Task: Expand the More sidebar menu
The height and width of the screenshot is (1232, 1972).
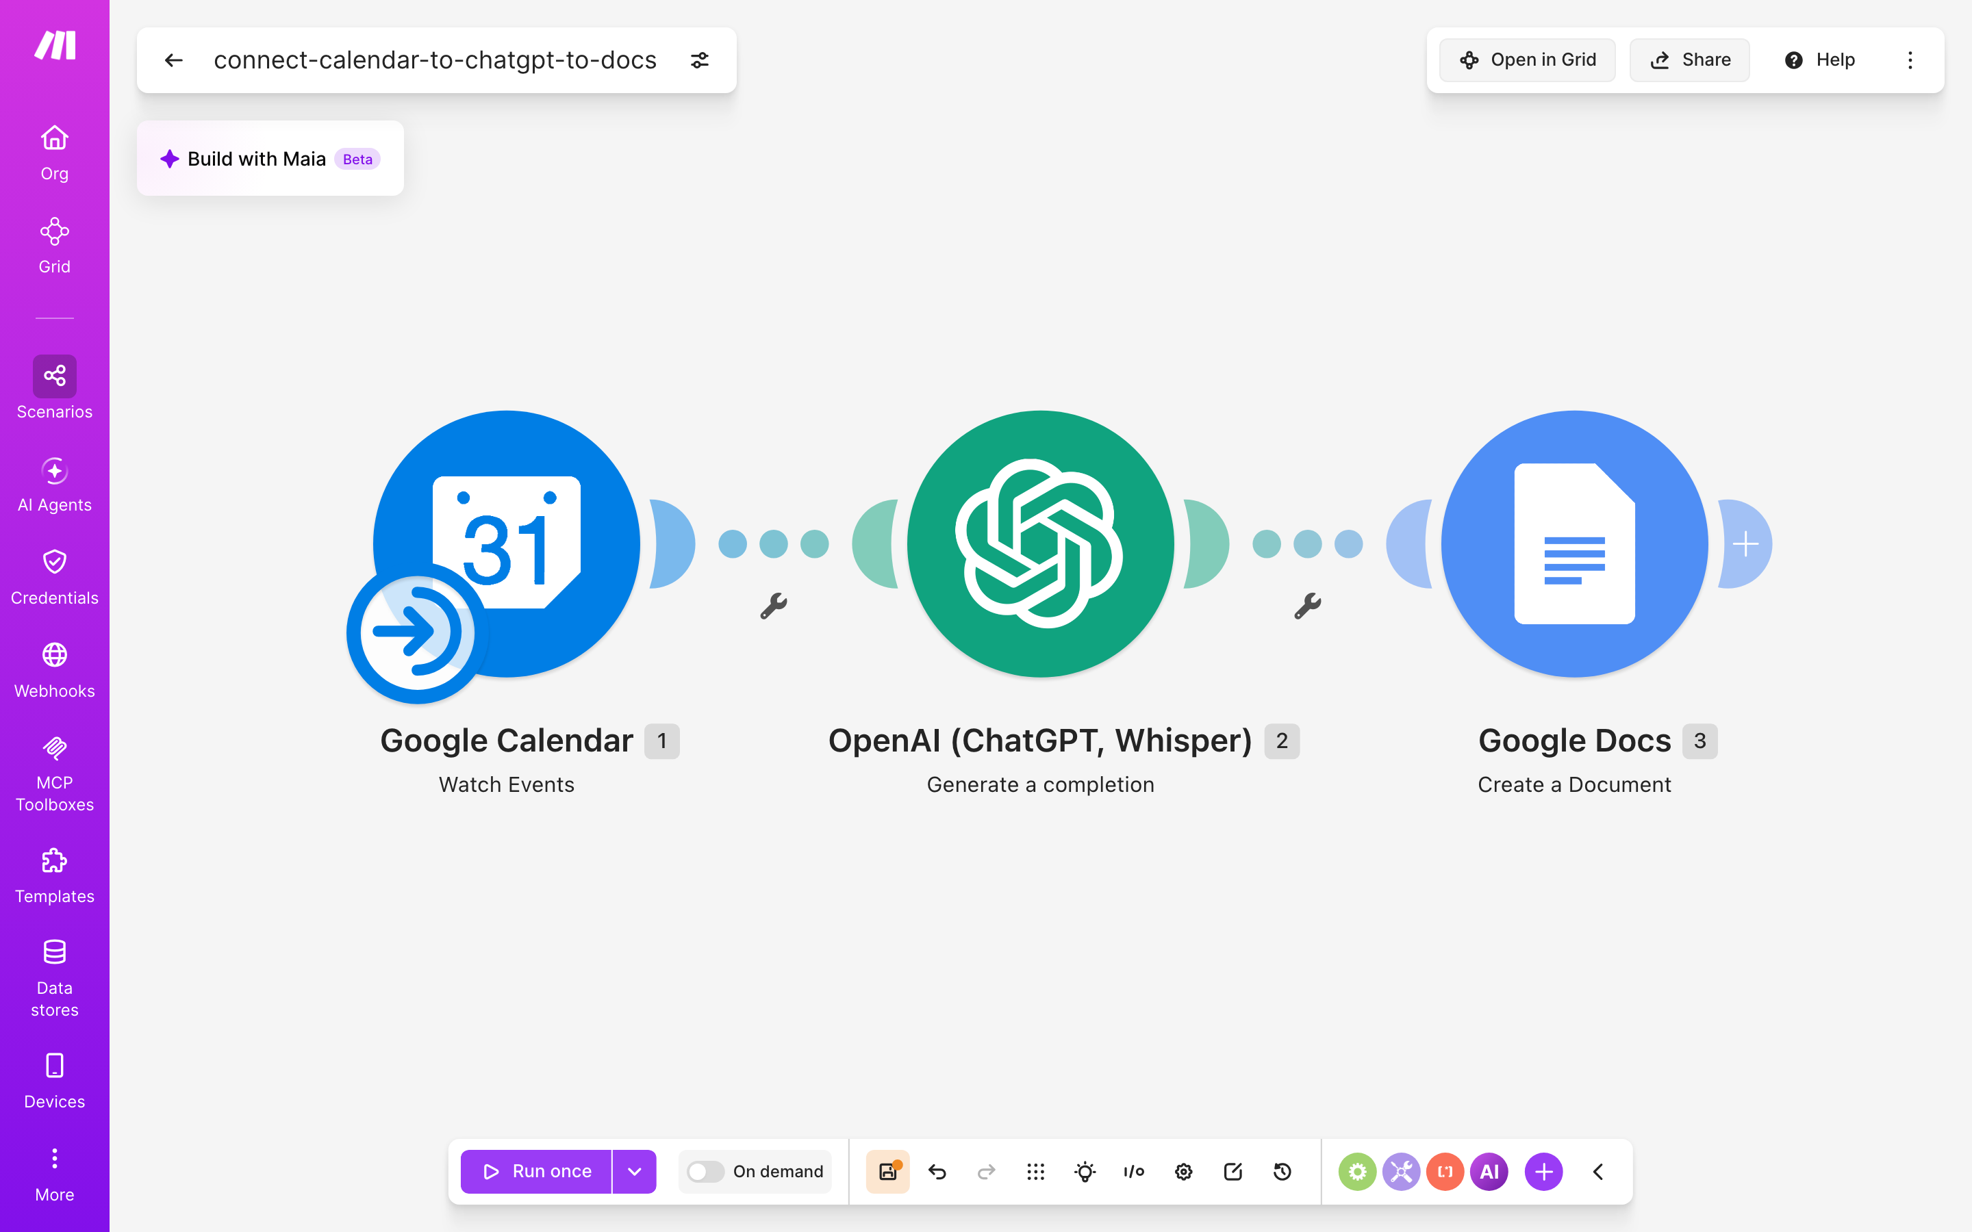Action: (x=55, y=1175)
